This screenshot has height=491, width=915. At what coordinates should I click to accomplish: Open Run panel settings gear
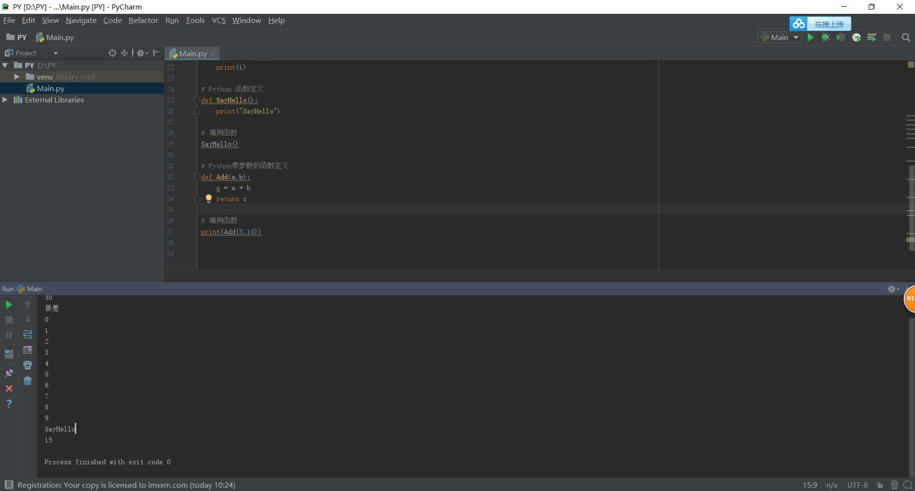893,289
